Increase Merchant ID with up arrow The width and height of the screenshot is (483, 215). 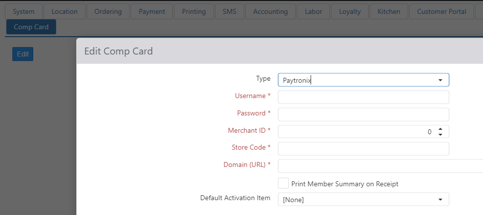click(440, 129)
